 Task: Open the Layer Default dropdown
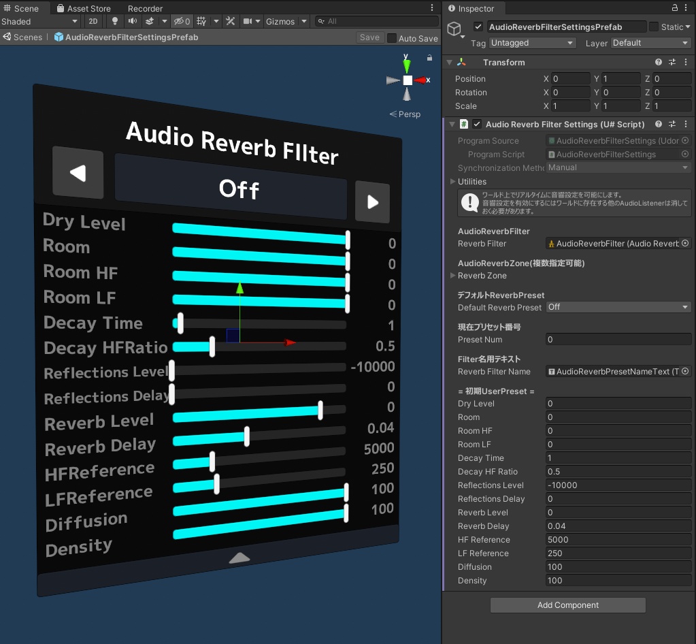[650, 43]
